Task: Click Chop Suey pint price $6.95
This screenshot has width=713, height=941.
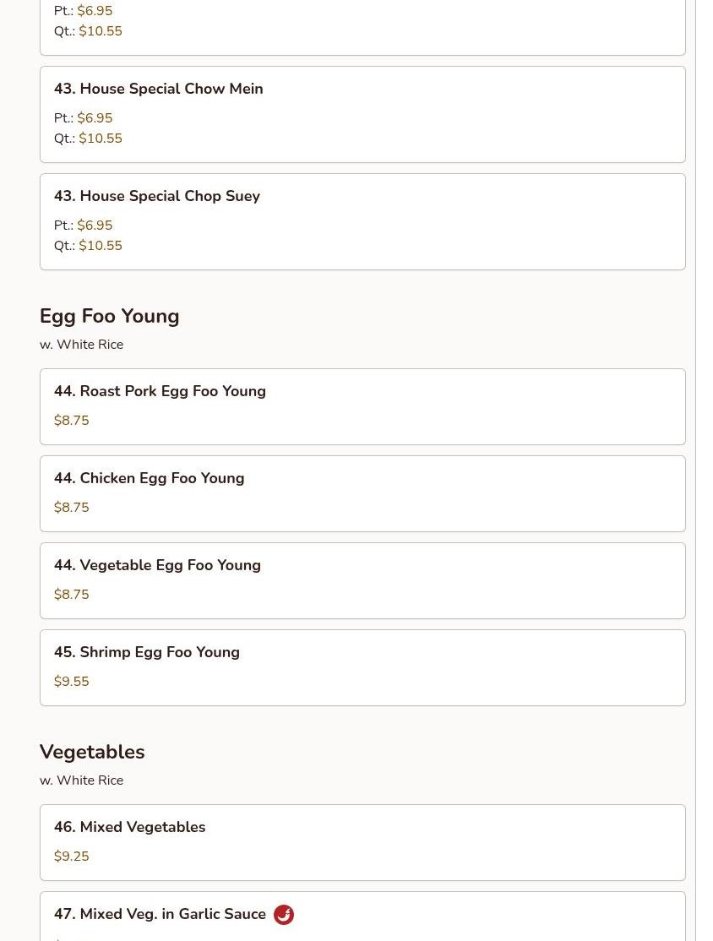Action: click(x=95, y=226)
